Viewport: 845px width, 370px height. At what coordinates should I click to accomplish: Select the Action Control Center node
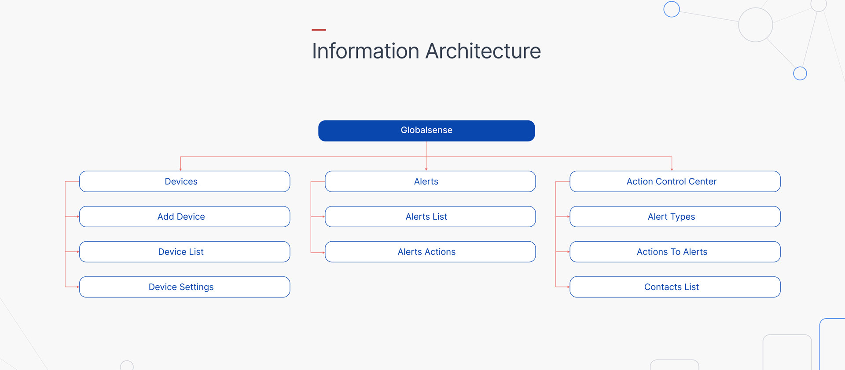coord(675,181)
